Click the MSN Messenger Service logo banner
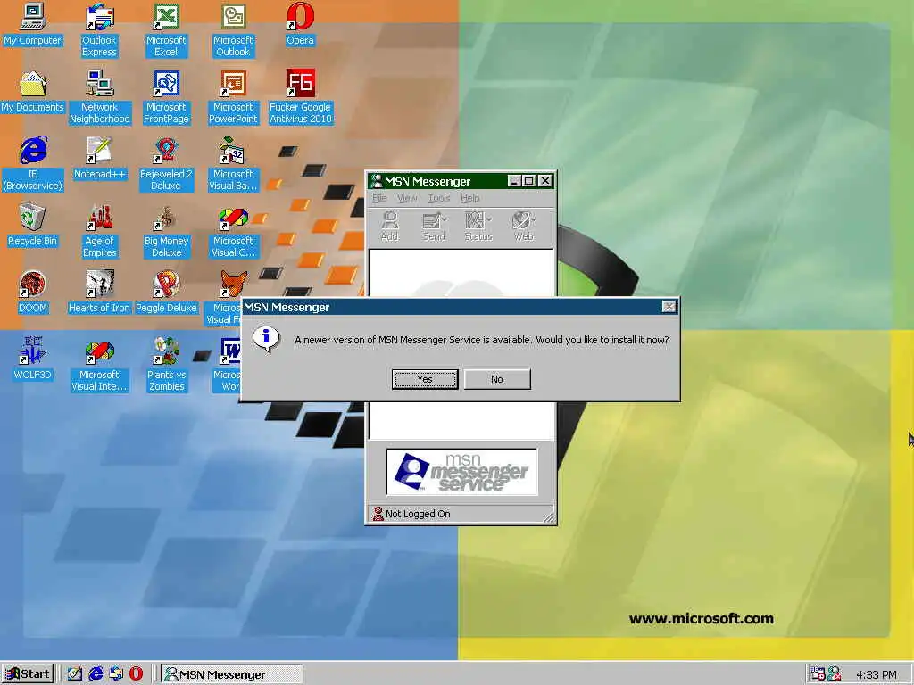 tap(461, 472)
